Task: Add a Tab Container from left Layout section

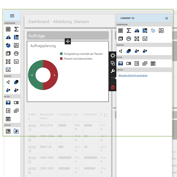Action: tap(16, 131)
